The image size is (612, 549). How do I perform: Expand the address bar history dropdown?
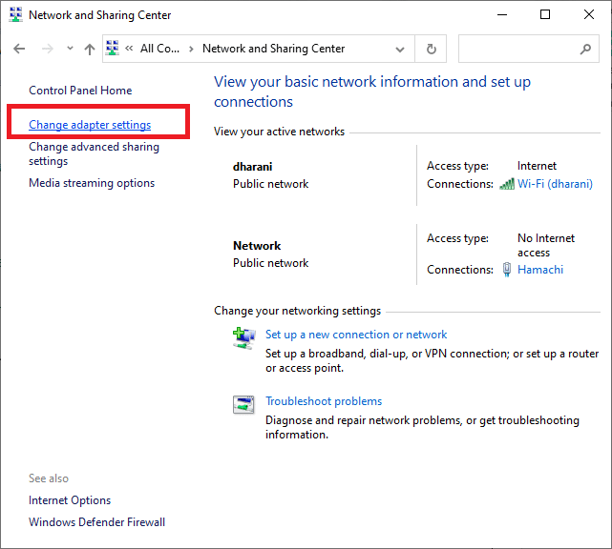coord(399,49)
